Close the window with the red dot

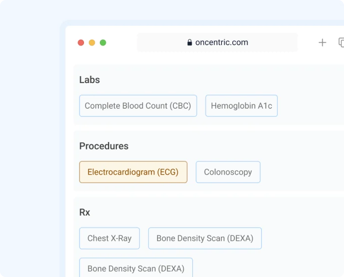pyautogui.click(x=81, y=43)
